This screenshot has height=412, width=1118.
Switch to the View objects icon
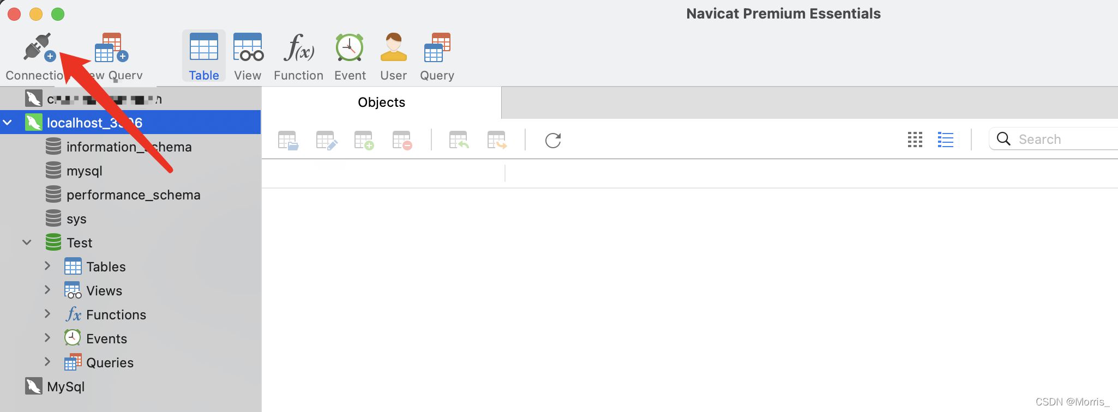pos(248,48)
